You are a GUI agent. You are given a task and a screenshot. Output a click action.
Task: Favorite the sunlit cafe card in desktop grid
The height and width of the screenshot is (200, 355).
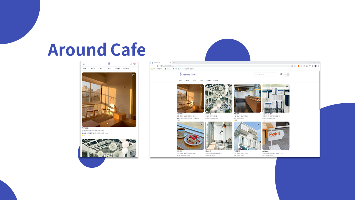point(201,87)
